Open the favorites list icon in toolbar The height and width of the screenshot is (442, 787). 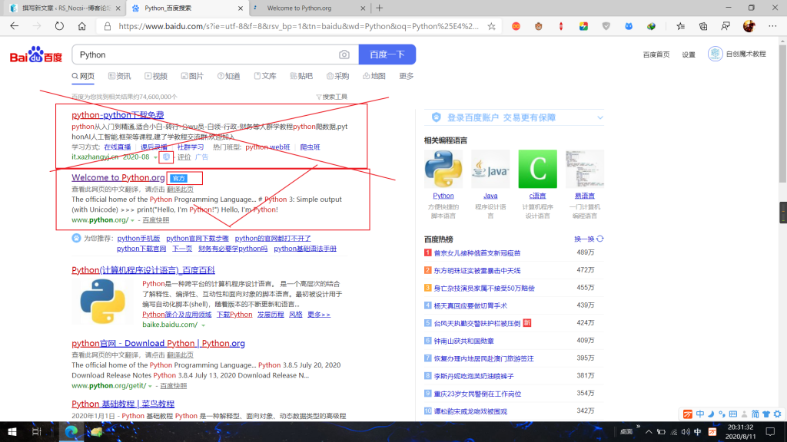681,26
